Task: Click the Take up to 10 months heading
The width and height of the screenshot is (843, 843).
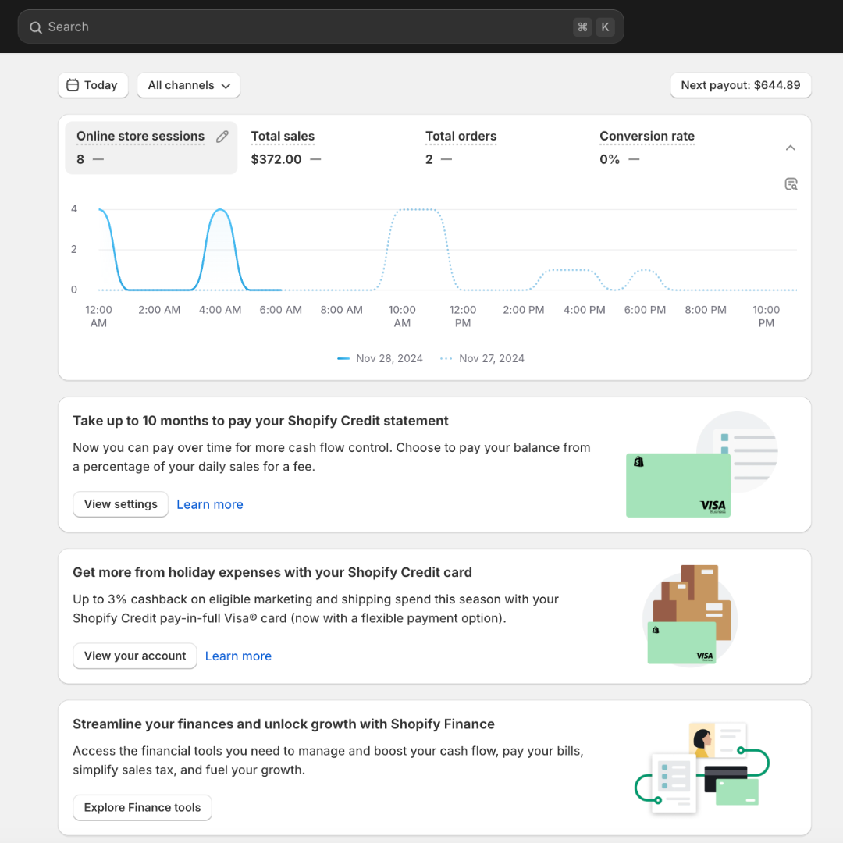Action: (260, 421)
